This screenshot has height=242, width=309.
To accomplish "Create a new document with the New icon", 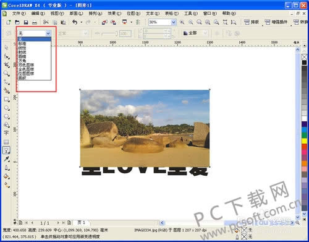I will pos(9,22).
